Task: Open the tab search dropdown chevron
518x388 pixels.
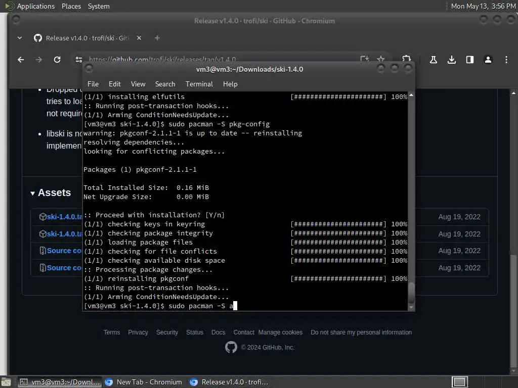Action: pos(20,38)
